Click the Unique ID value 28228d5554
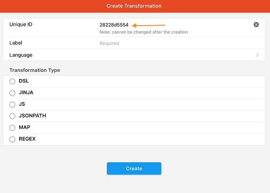270x193 pixels. 114,25
